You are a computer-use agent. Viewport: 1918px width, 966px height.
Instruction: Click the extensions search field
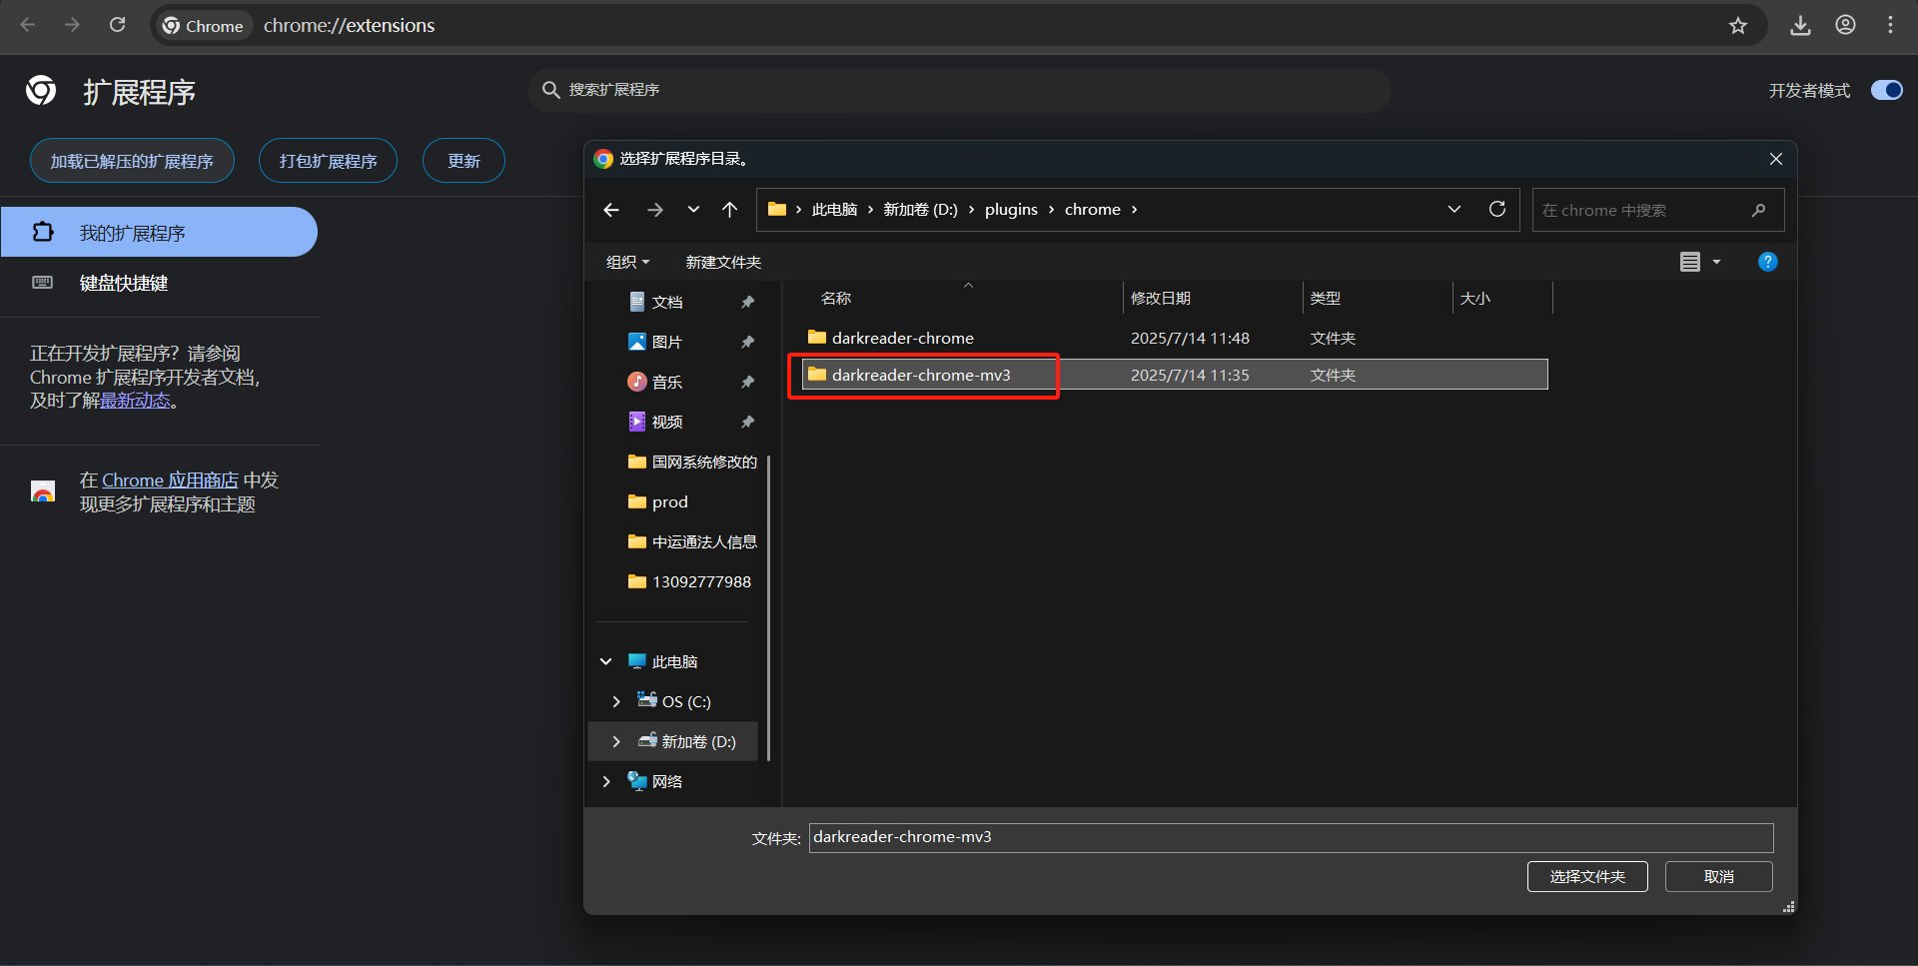pos(959,90)
